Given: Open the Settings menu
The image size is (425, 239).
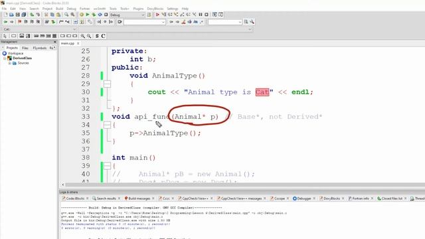Looking at the screenshot, I should (173, 9).
